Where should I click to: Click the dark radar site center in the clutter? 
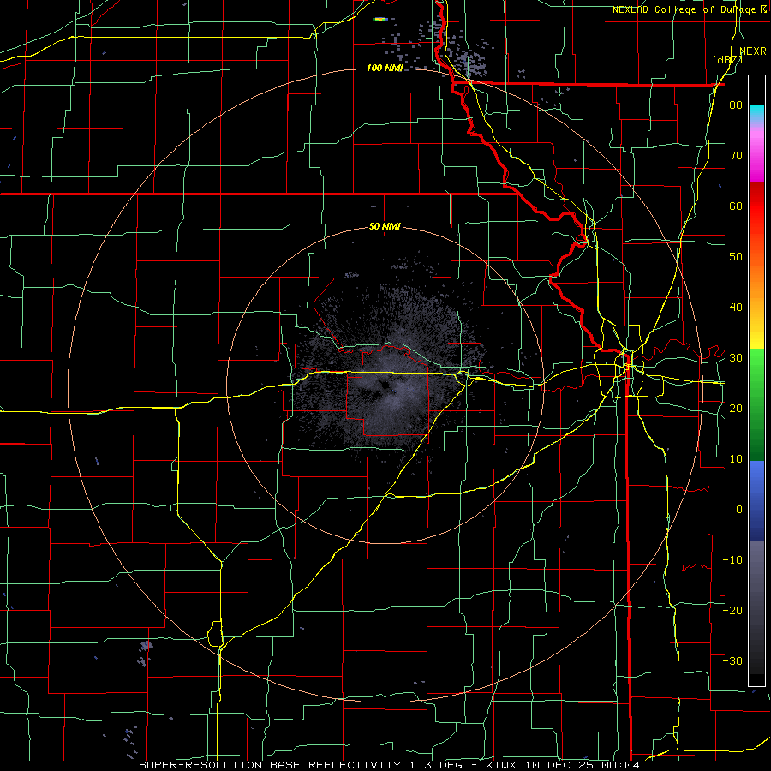[385, 386]
